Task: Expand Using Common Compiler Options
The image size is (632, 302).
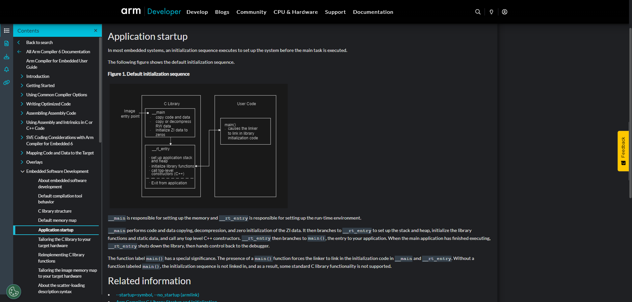Action: pyautogui.click(x=22, y=95)
